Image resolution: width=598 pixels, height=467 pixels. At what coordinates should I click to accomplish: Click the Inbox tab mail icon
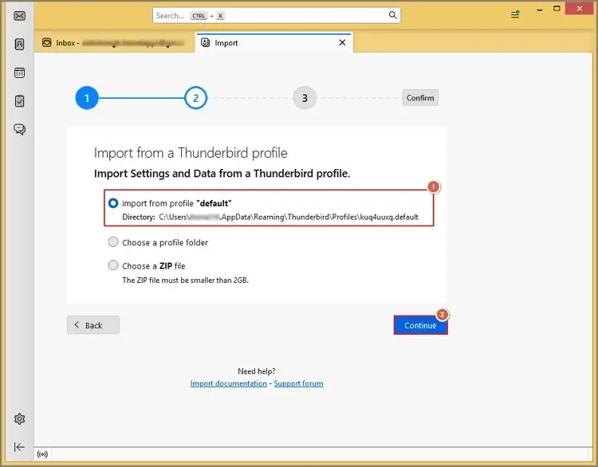click(x=47, y=43)
